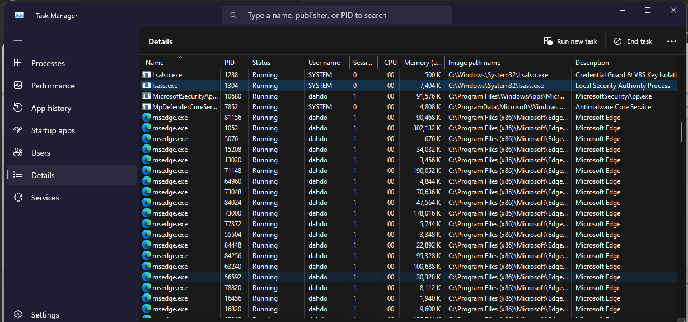
Task: Sort by the User name column header
Action: pos(327,63)
